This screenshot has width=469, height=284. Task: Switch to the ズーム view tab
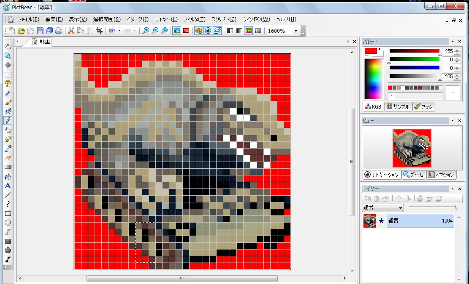[x=413, y=175]
